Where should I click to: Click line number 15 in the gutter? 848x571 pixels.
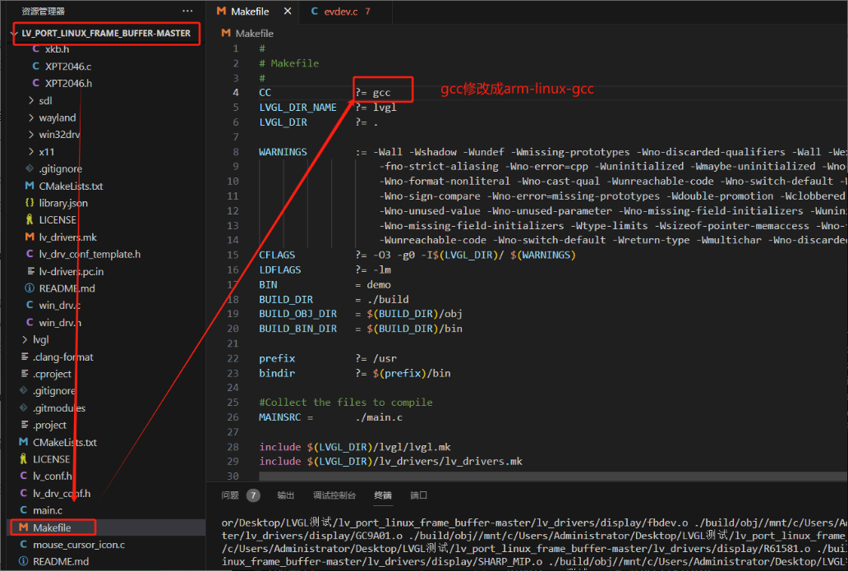pyautogui.click(x=233, y=255)
